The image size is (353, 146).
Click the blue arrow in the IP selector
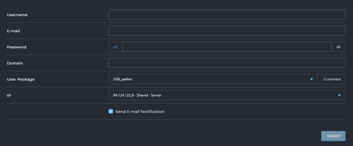(339, 95)
